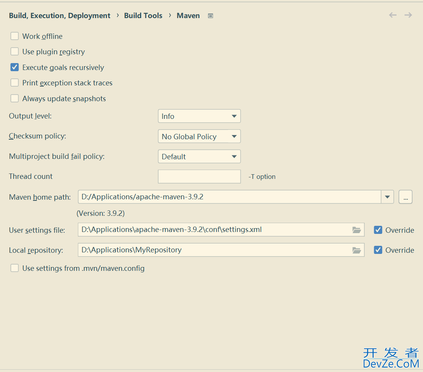Click the User settings file label

click(x=37, y=230)
